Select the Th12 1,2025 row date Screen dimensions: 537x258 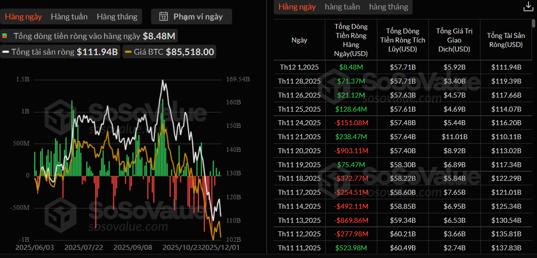point(299,67)
